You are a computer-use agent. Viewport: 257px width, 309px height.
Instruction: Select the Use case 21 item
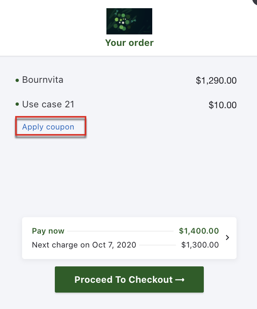[48, 105]
